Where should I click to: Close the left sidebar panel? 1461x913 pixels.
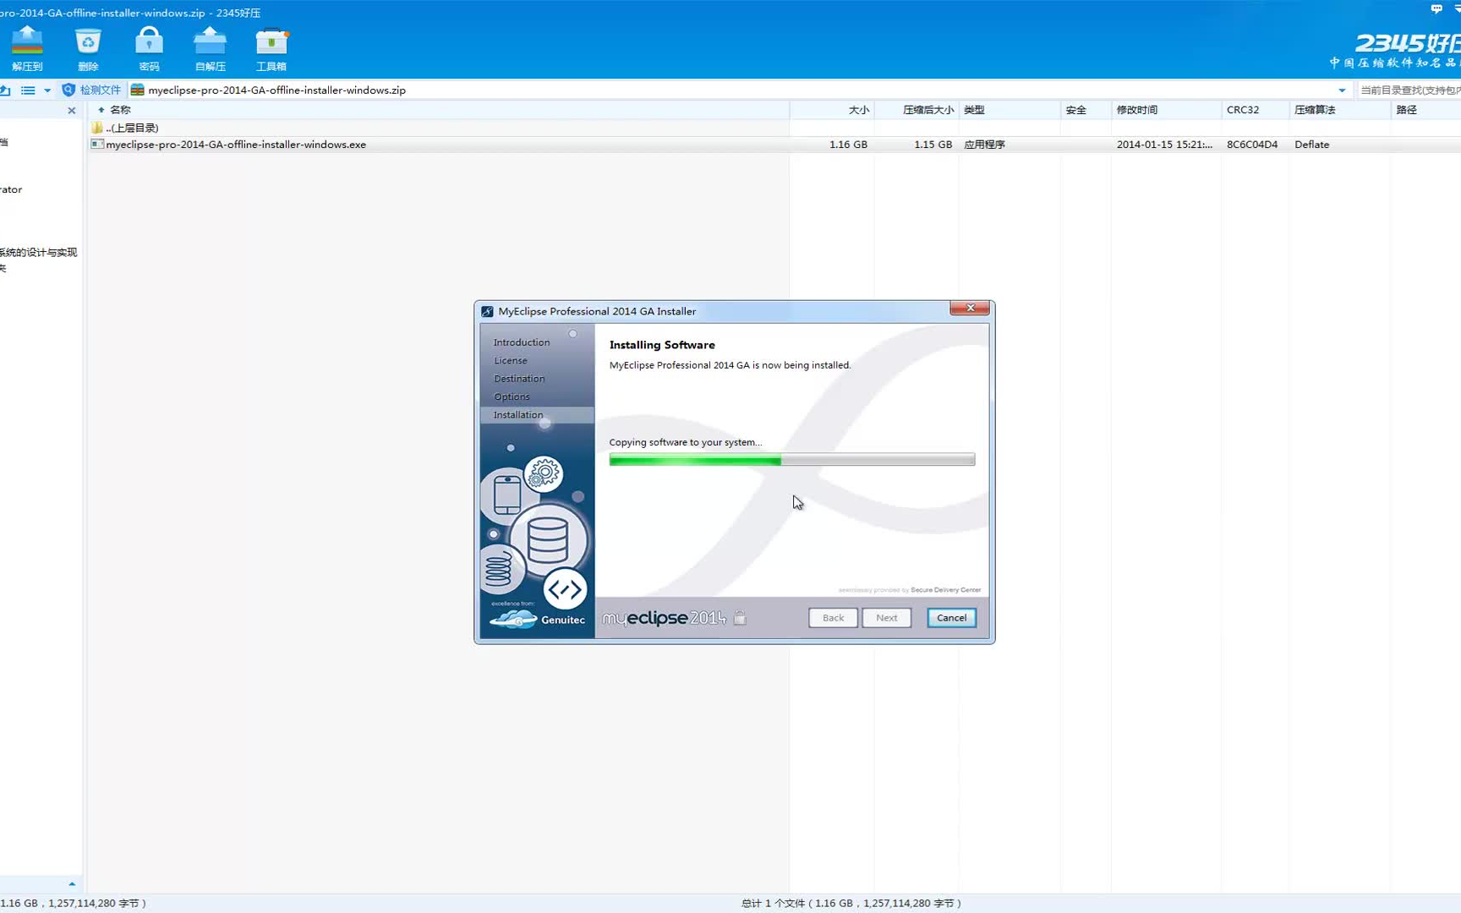click(72, 110)
